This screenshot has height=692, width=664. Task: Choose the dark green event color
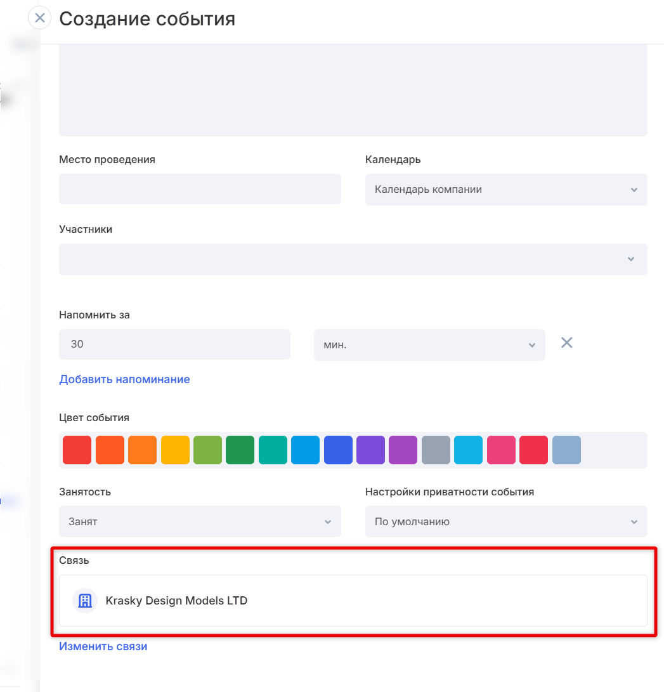tap(240, 450)
